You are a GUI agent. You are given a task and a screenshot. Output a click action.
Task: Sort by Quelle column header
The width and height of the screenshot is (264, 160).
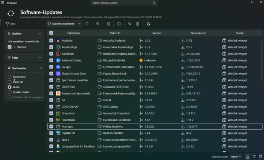(240, 33)
